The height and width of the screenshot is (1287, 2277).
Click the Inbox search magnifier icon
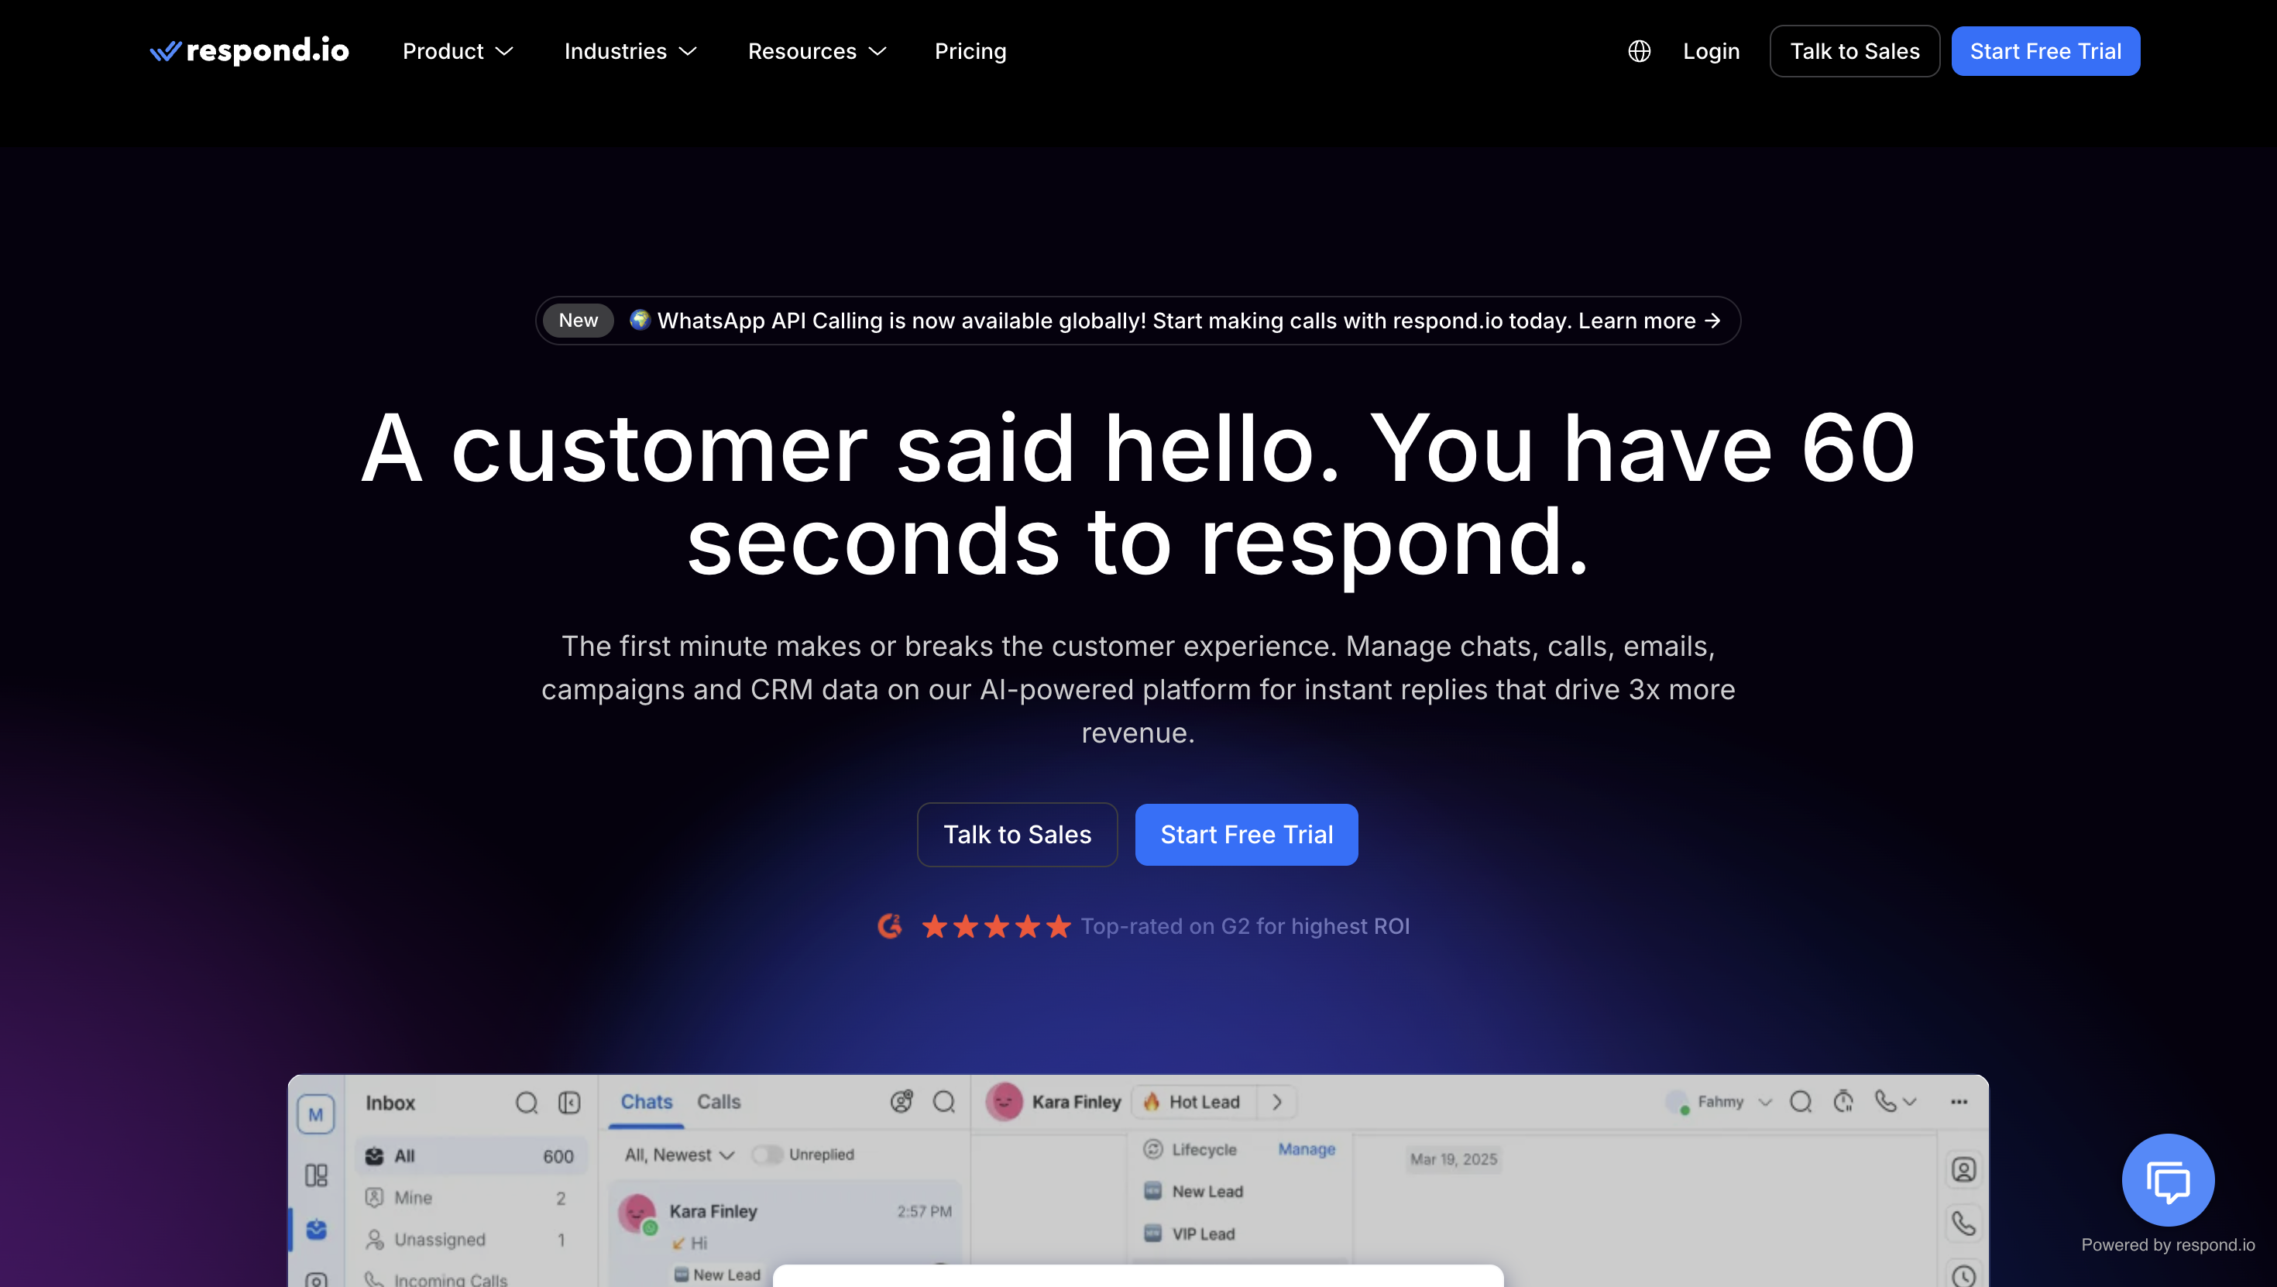coord(526,1102)
